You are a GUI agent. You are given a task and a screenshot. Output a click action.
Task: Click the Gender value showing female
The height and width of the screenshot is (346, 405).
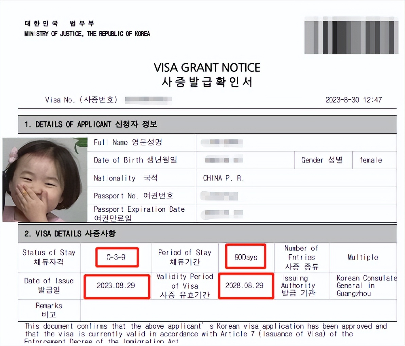click(370, 160)
